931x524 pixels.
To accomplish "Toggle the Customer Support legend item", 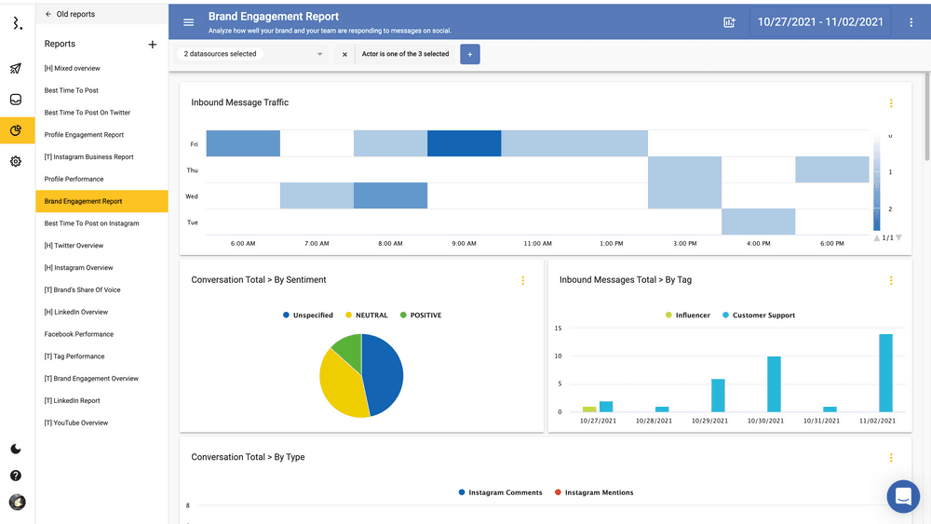I will 758,316.
